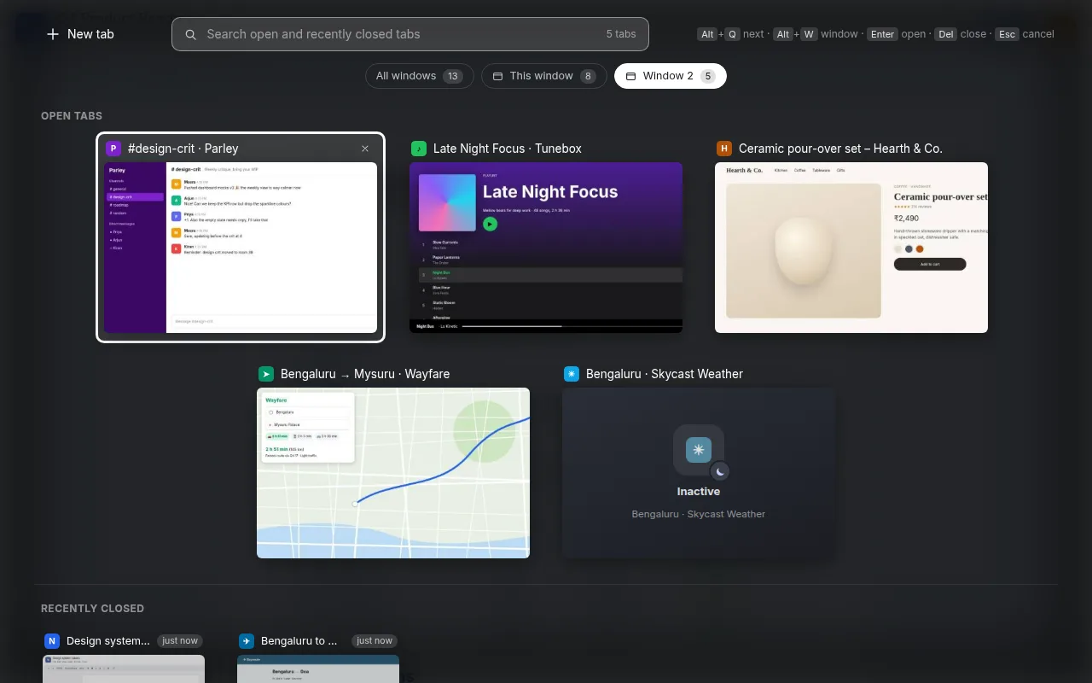Click the "just now" badge beside Bengaluru to
Viewport: 1092px width, 683px height.
click(375, 641)
